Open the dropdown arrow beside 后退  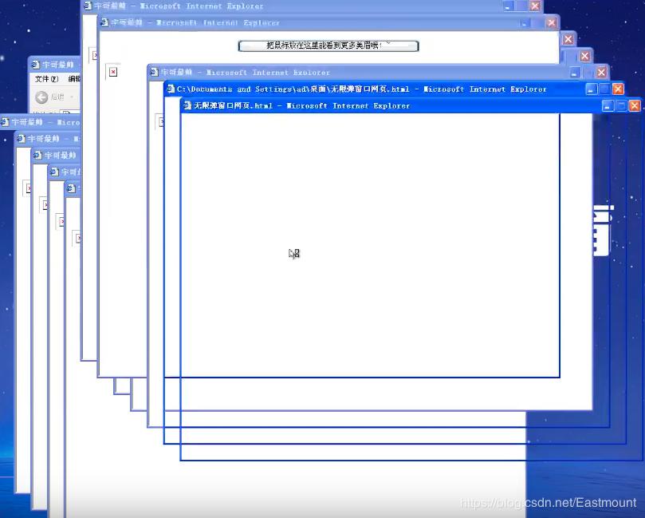click(x=72, y=97)
